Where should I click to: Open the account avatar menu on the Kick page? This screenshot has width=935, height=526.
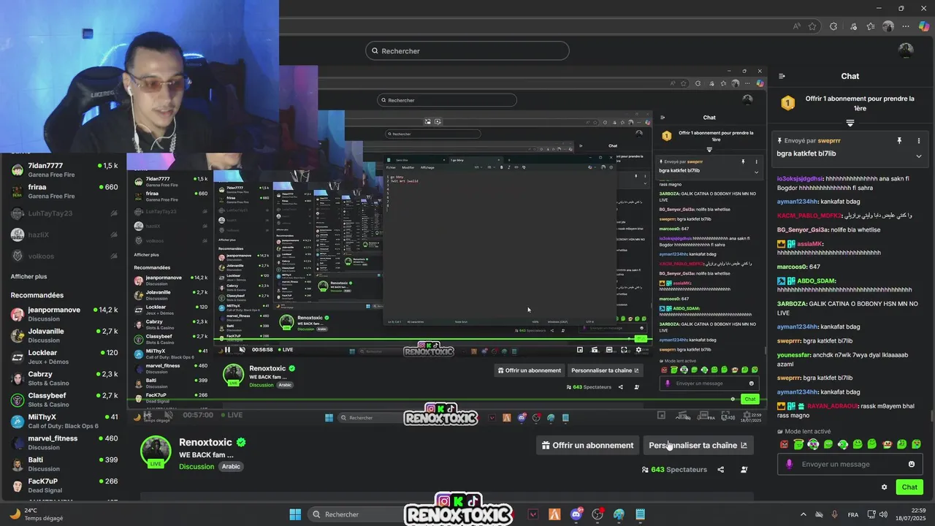(x=906, y=50)
